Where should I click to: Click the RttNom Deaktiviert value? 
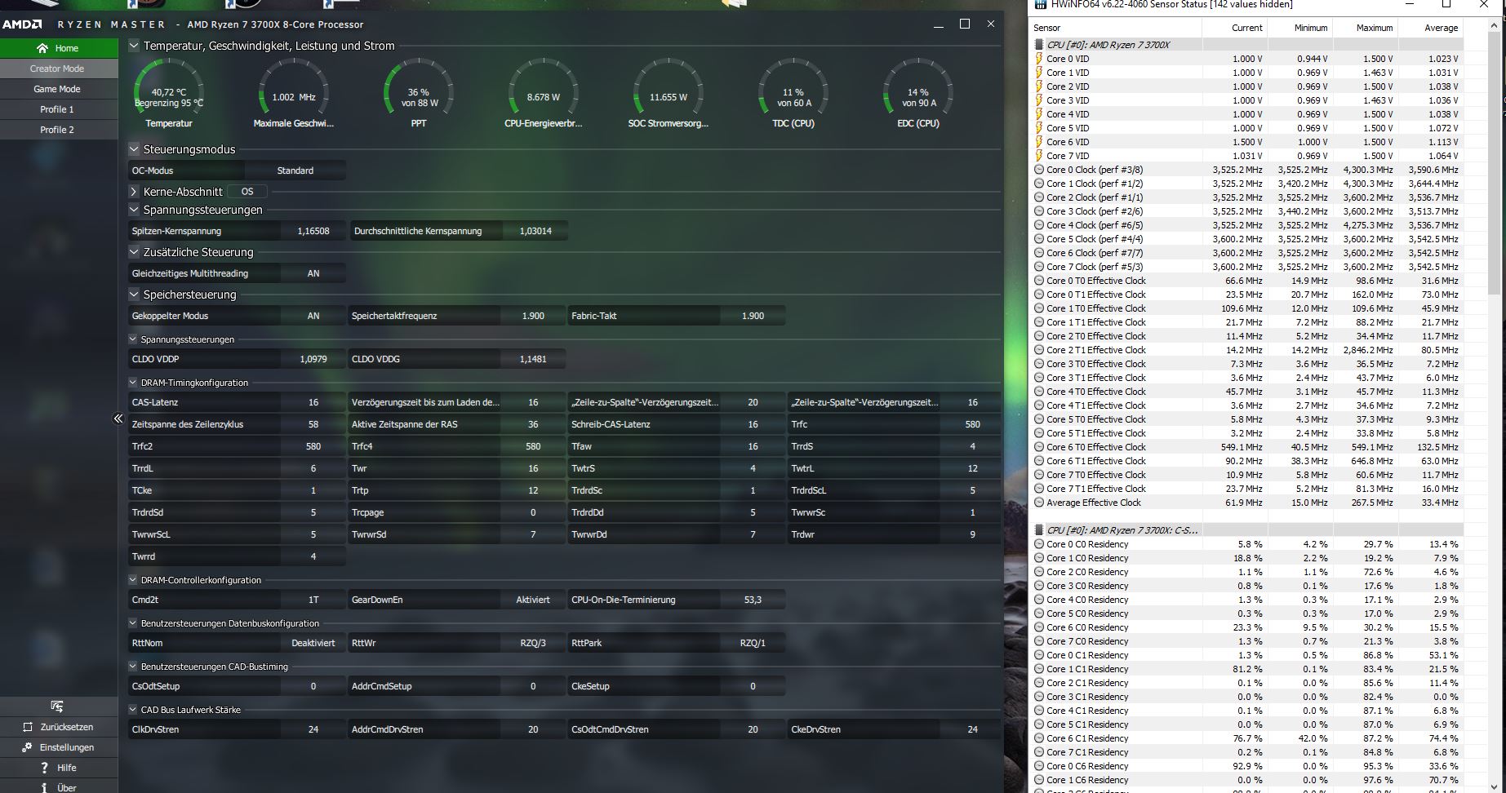313,643
